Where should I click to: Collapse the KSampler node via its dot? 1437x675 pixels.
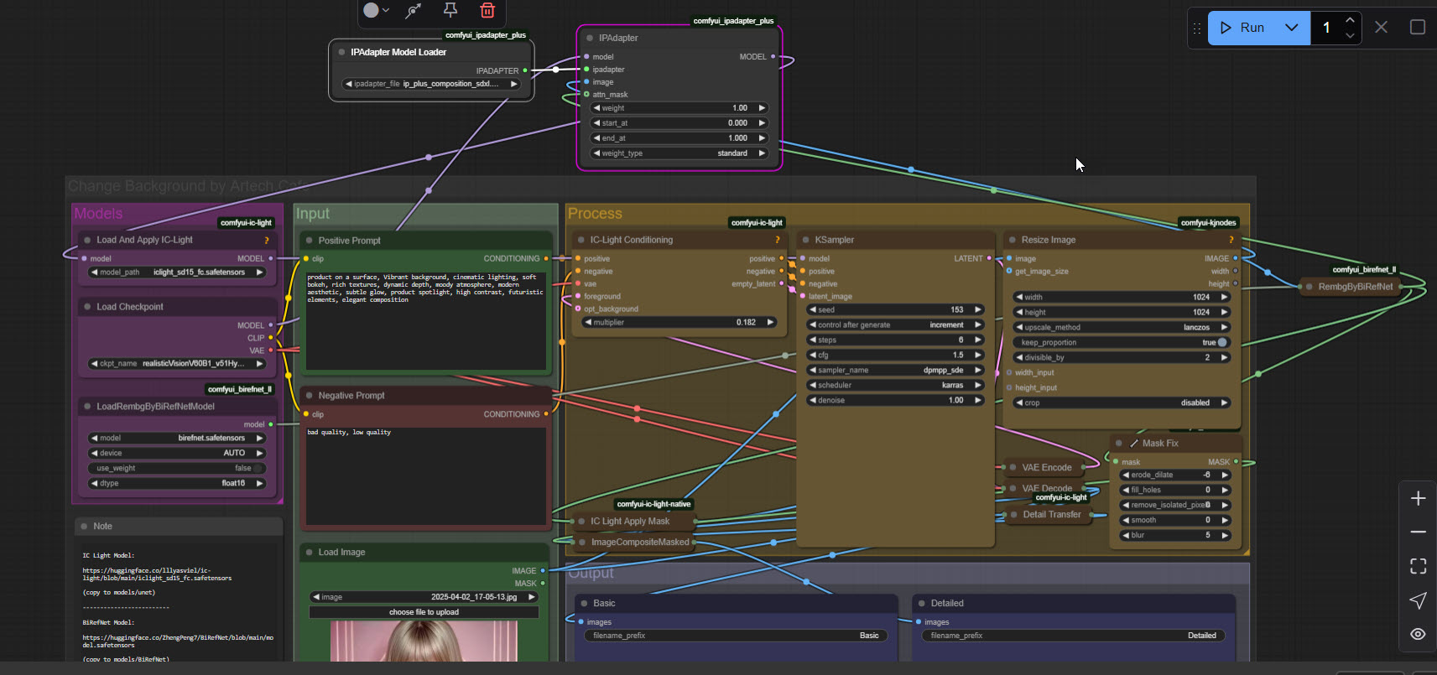tap(804, 240)
